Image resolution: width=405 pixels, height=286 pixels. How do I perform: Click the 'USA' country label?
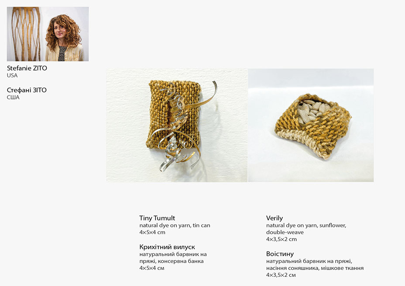click(12, 75)
